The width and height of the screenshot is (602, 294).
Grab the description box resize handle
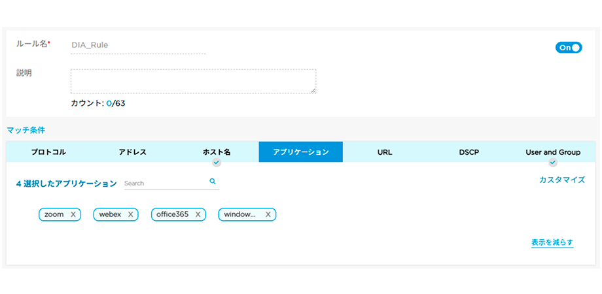pos(313,91)
